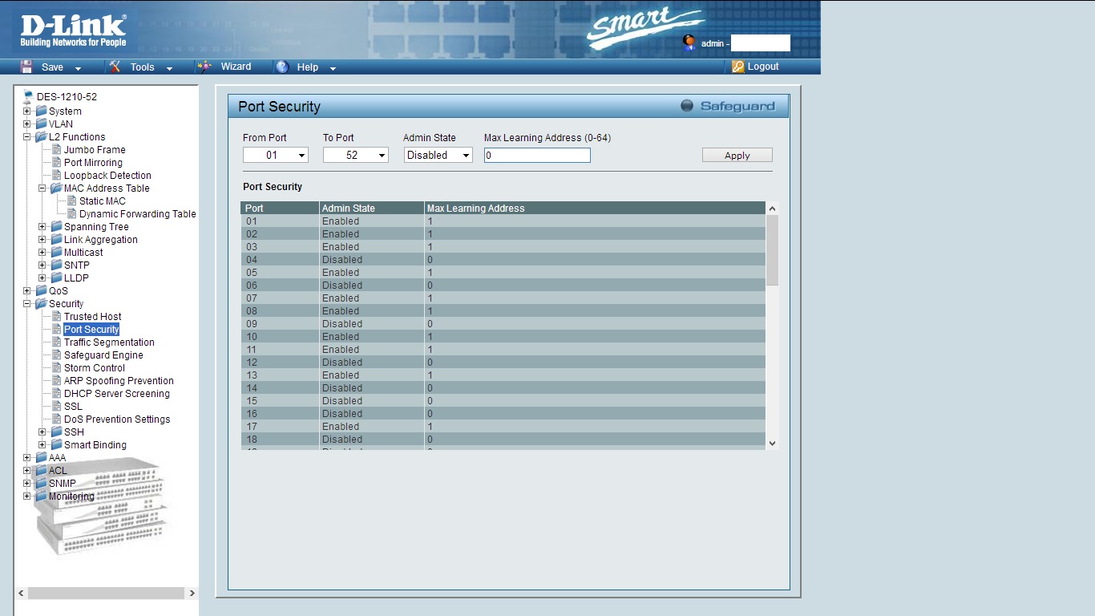Click the DES-1210-52 device icon
The height and width of the screenshot is (616, 1095).
click(28, 96)
